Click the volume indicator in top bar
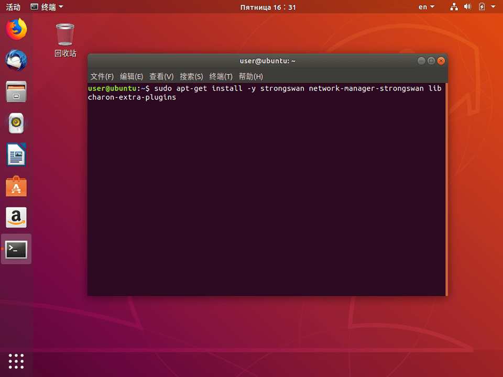Image resolution: width=503 pixels, height=377 pixels. click(467, 7)
